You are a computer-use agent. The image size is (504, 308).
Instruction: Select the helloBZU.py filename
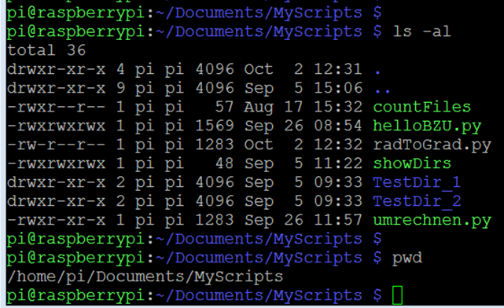coord(427,126)
